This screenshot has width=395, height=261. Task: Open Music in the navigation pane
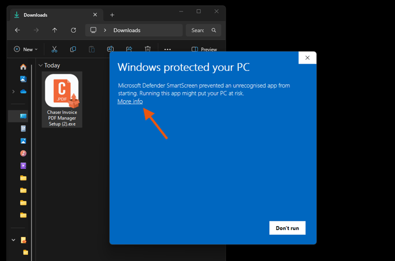pyautogui.click(x=23, y=153)
